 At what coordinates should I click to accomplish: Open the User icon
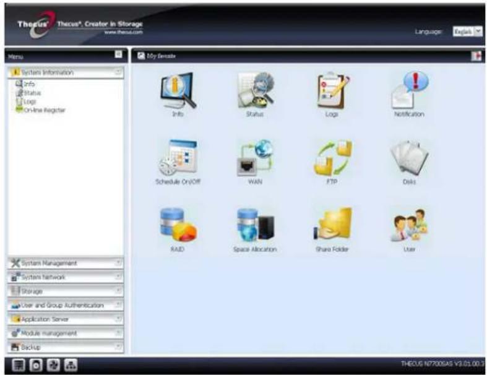410,226
